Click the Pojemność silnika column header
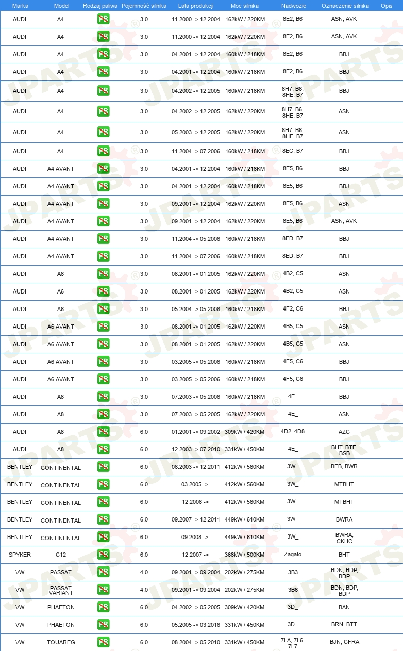 144,6
